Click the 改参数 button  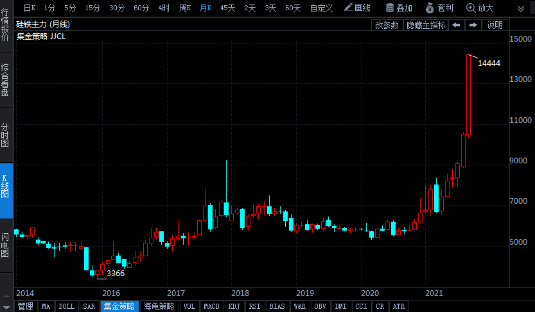(x=387, y=25)
